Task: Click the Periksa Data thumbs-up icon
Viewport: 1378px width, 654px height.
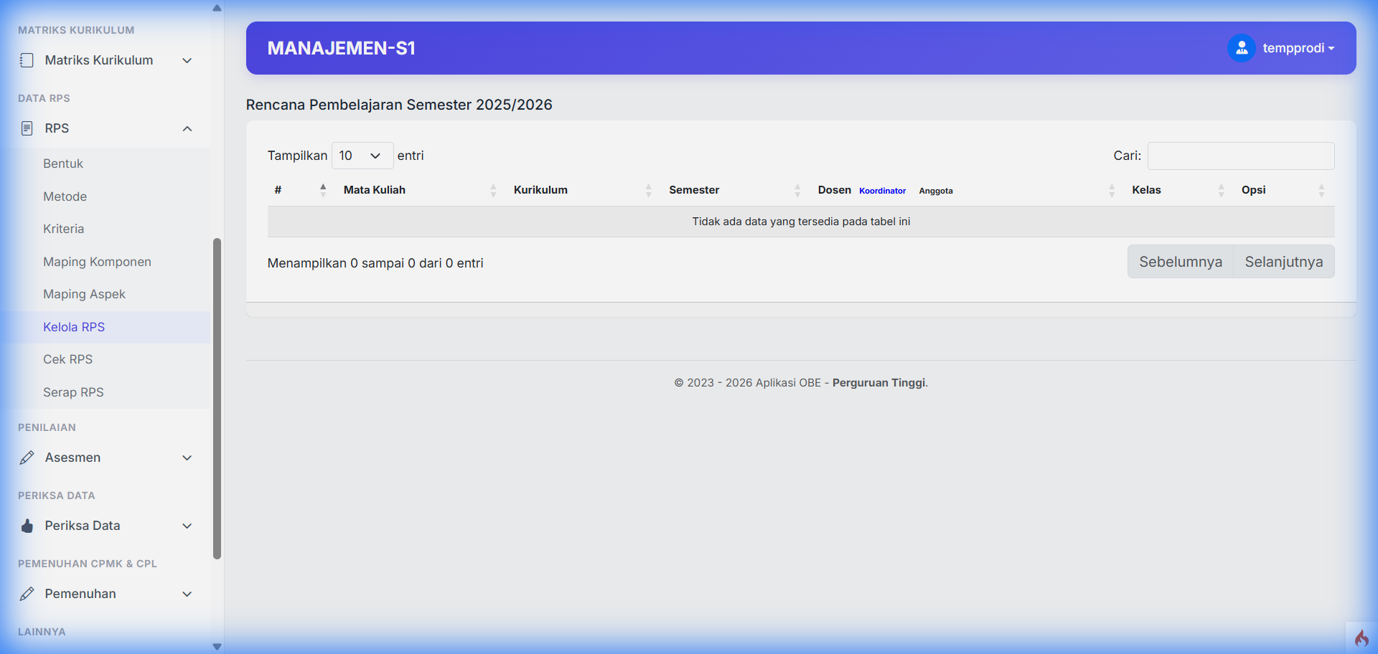Action: (x=27, y=526)
